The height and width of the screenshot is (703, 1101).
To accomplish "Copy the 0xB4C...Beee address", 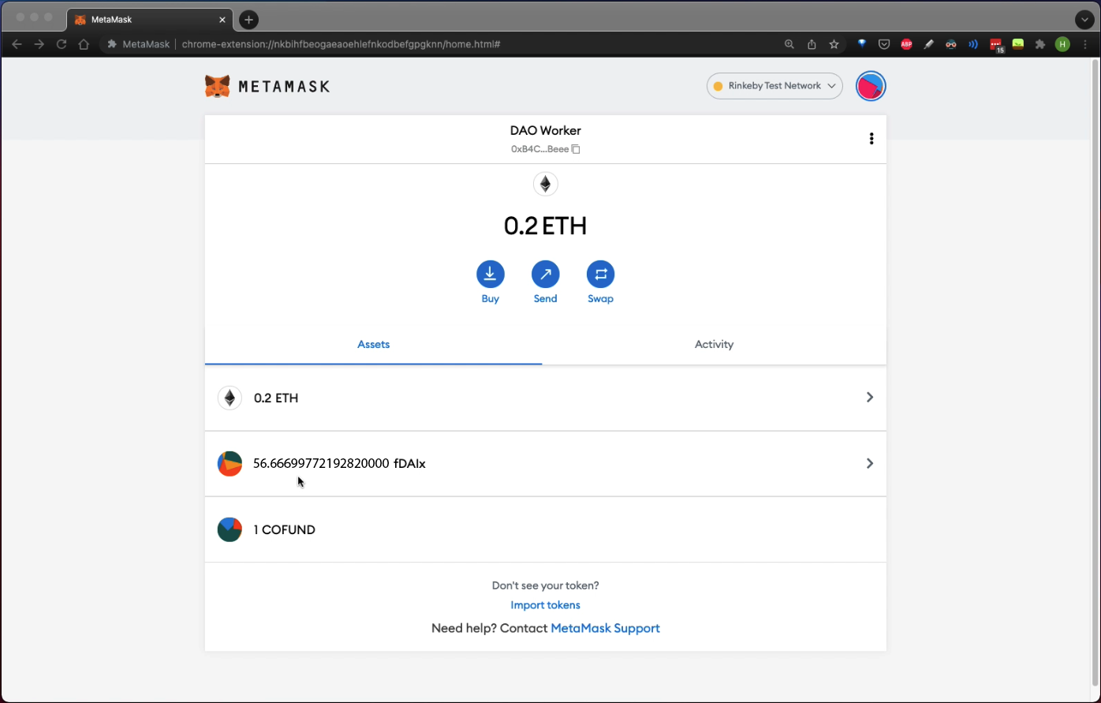I will (x=576, y=149).
